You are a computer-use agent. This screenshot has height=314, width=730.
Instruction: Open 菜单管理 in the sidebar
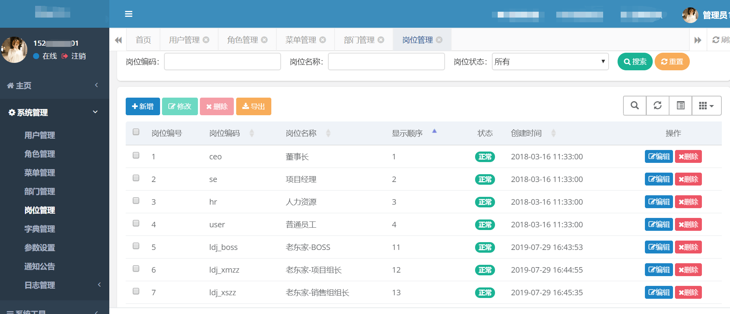(39, 173)
